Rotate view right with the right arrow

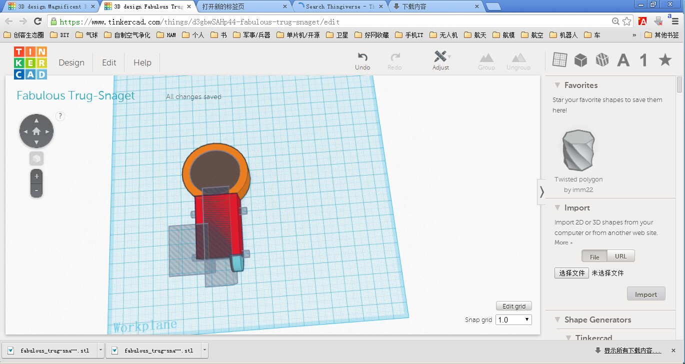(x=48, y=131)
